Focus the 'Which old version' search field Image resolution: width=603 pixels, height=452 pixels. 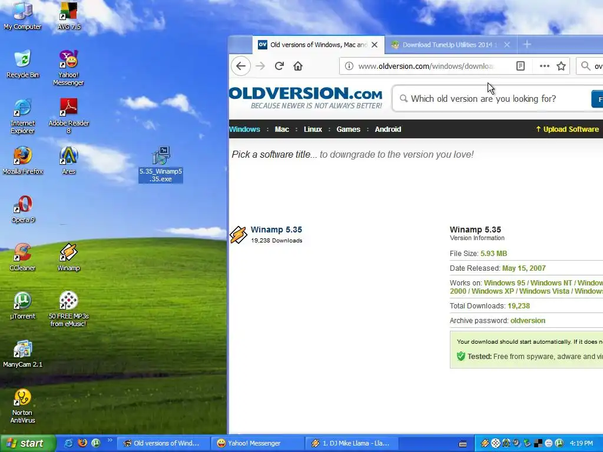coord(492,99)
